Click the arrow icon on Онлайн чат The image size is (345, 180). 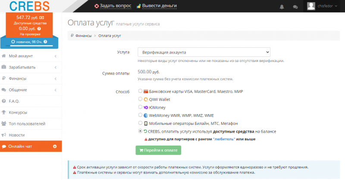tap(55, 146)
